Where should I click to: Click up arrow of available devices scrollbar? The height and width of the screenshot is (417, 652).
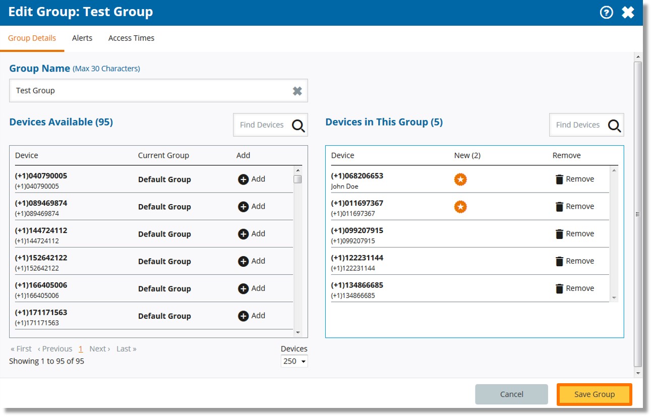tap(298, 170)
